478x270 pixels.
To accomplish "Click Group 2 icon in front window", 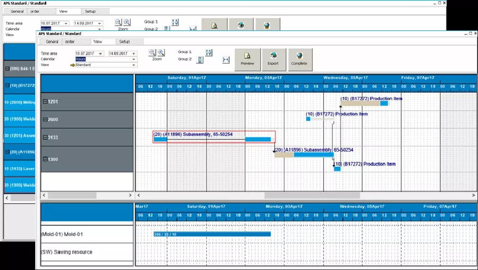I will pos(200,60).
